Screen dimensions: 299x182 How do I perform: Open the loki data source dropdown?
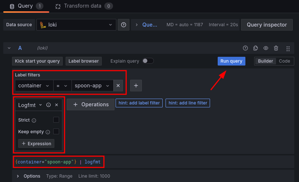click(76, 25)
